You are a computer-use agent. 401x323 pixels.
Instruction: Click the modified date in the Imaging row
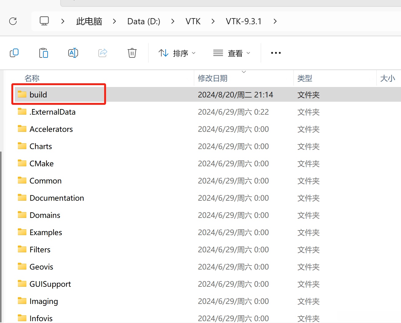click(x=233, y=301)
